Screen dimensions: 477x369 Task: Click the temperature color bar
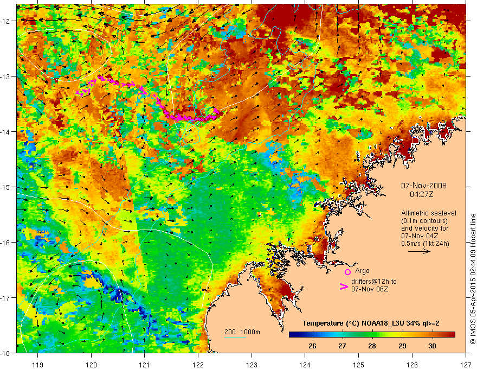(x=372, y=335)
